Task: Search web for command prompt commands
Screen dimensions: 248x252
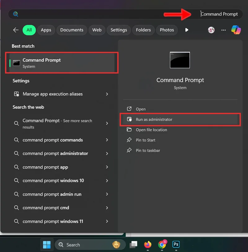Action: pos(62,140)
